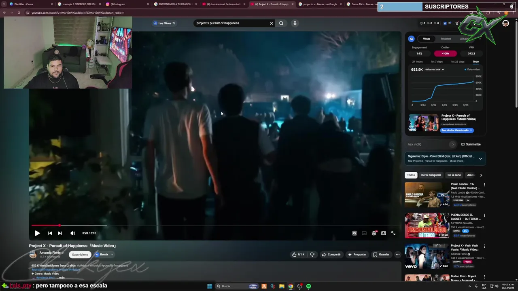The height and width of the screenshot is (291, 518).
Task: Click the Preguntar button
Action: click(x=357, y=255)
